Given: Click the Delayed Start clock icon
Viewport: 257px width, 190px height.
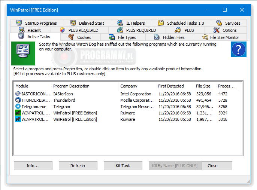Looking at the screenshot, I should pyautogui.click(x=73, y=22).
